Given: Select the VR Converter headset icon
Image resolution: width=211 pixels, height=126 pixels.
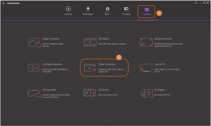Looking at the screenshot, I should pyautogui.click(x=34, y=93).
